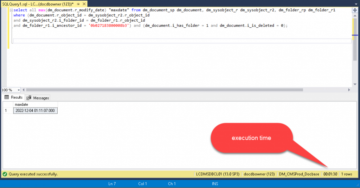This screenshot has height=188, width=360.
Task: Close the SQLQuery1.sql tab
Action: pyautogui.click(x=84, y=4)
